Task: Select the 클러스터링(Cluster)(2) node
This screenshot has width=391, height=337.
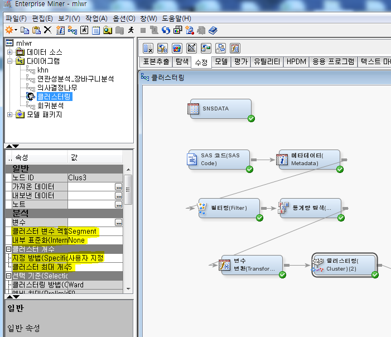Action: pos(344,265)
